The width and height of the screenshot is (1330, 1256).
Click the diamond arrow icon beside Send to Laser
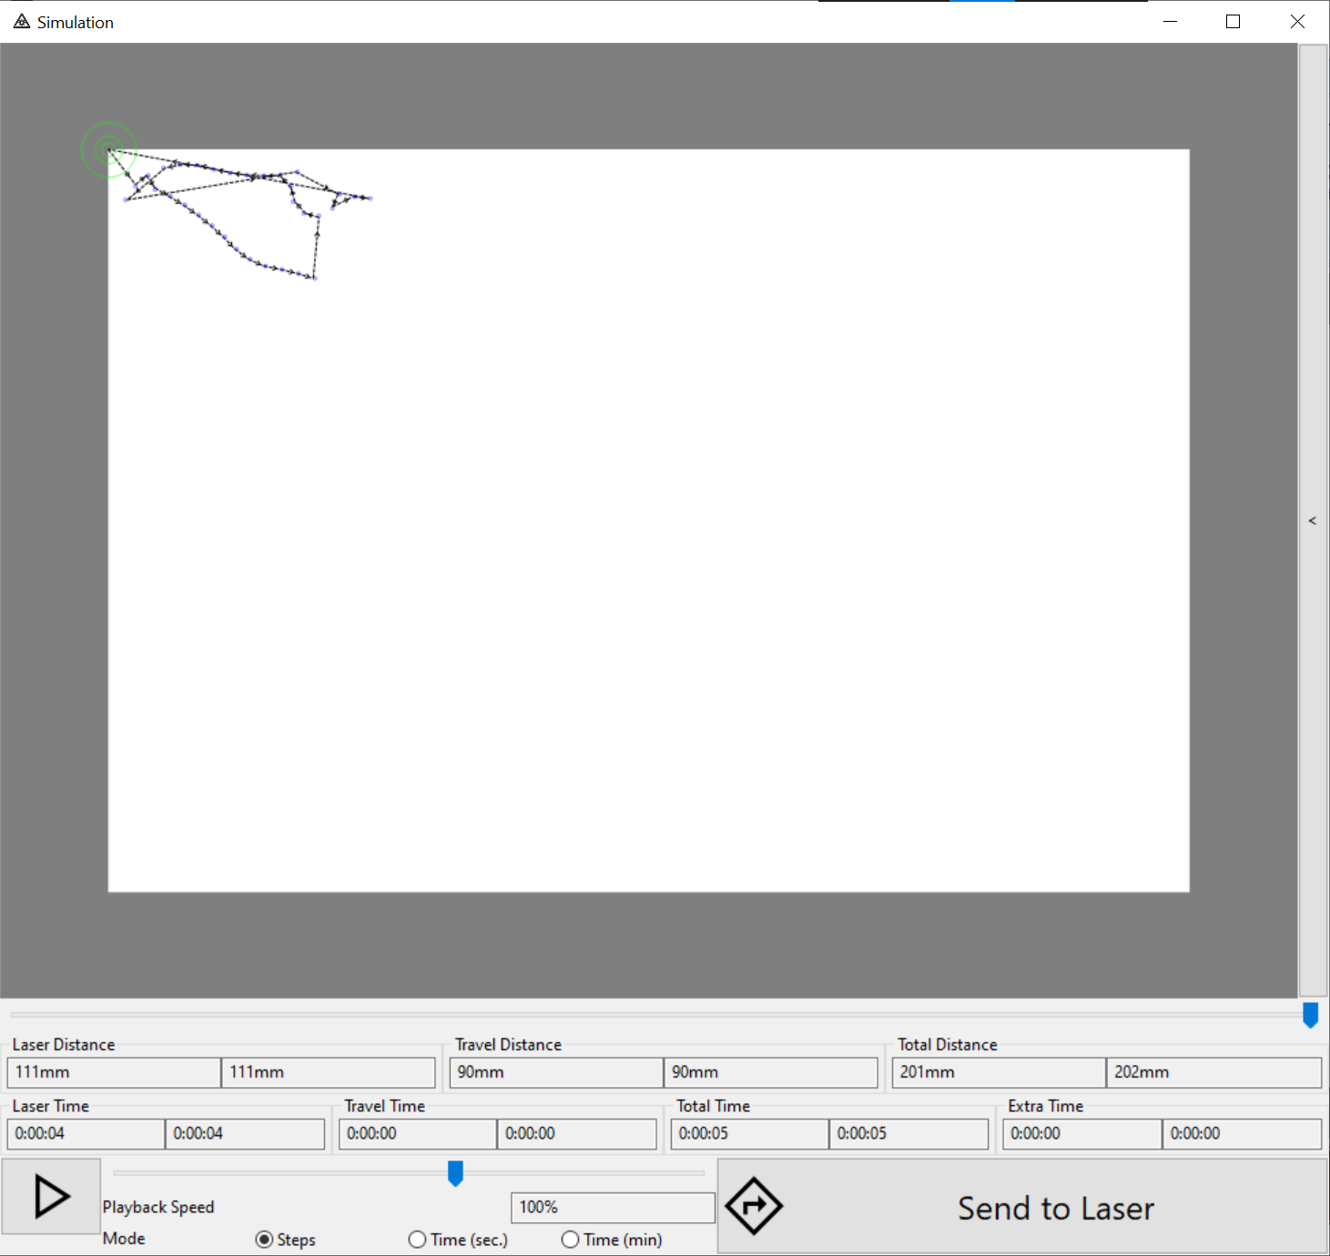tap(754, 1206)
